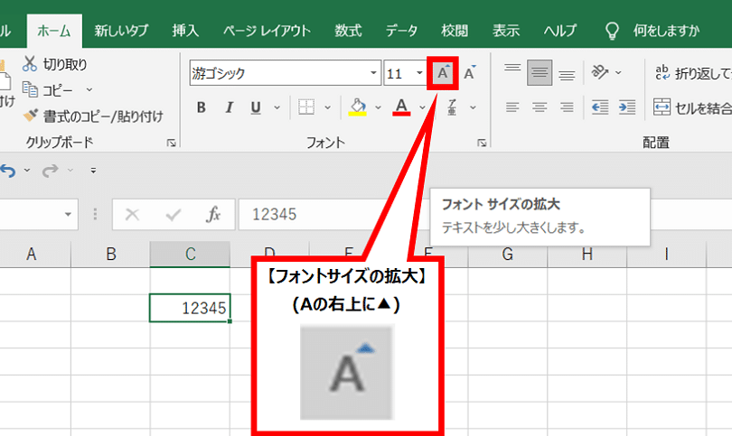Toggle bold formatting
Image resolution: width=732 pixels, height=436 pixels.
pyautogui.click(x=202, y=108)
